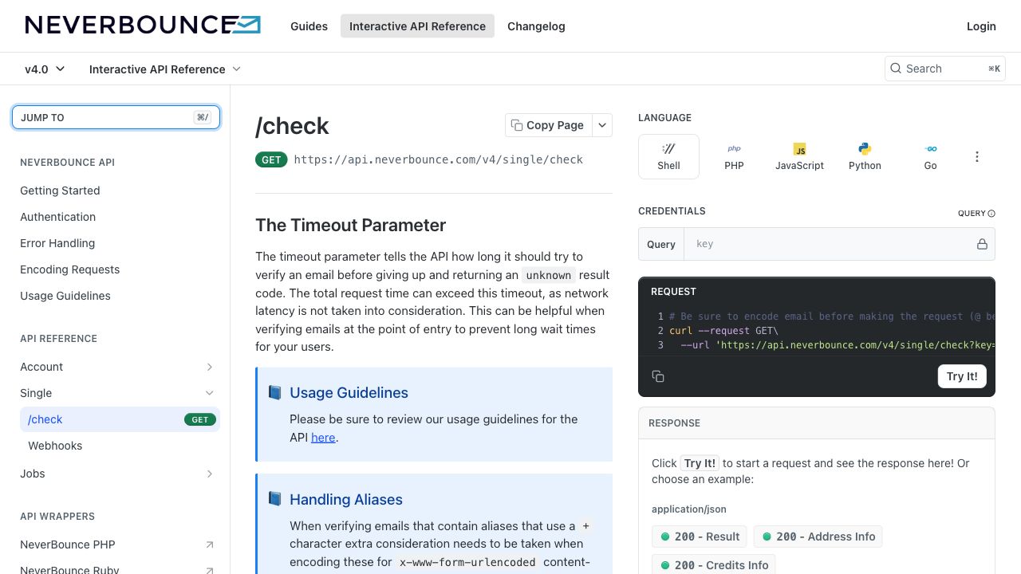Click the Usage Guidelines callout heading
Viewport: 1021px width, 574px height.
[349, 392]
